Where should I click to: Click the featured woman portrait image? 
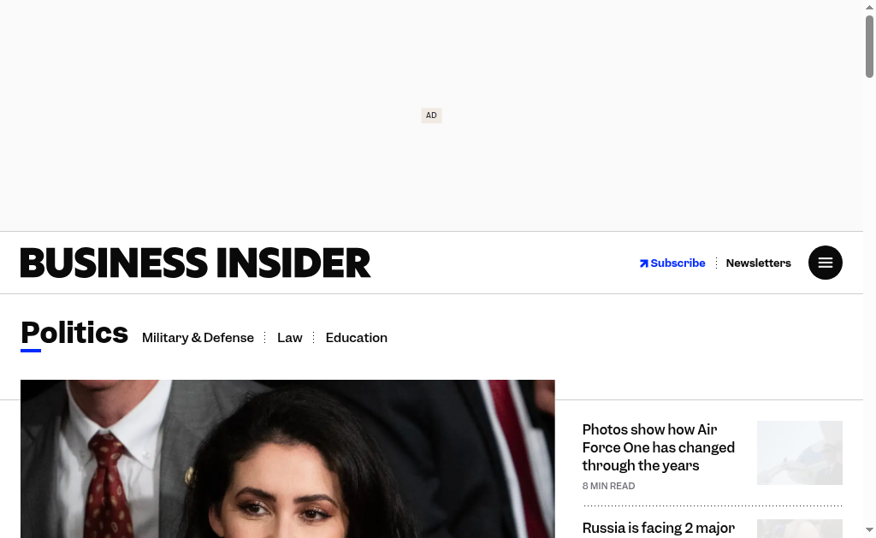287,459
